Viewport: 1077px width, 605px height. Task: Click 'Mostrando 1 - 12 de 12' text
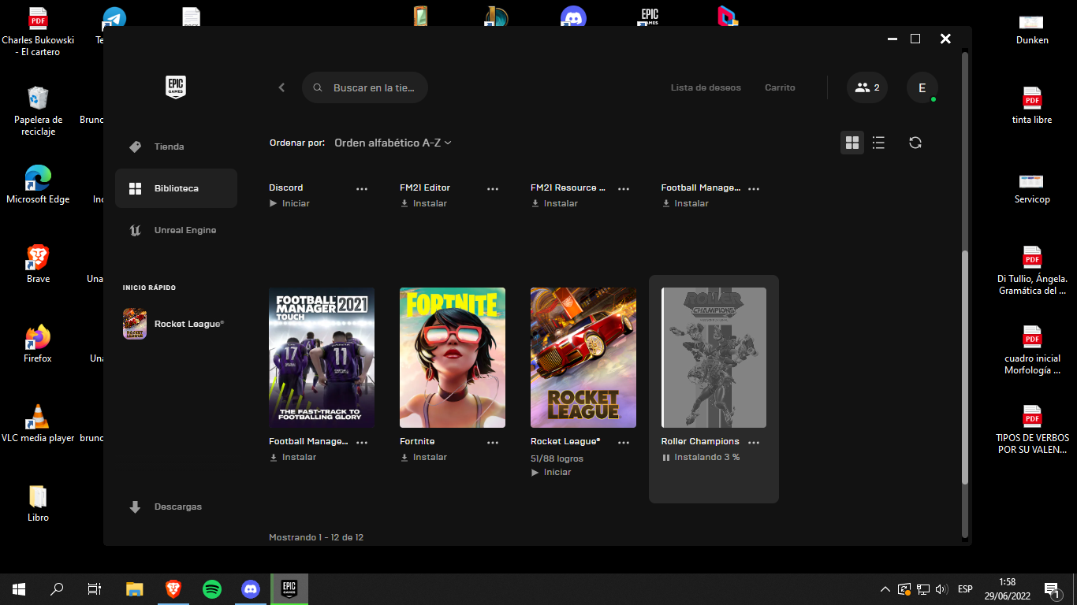click(x=316, y=537)
